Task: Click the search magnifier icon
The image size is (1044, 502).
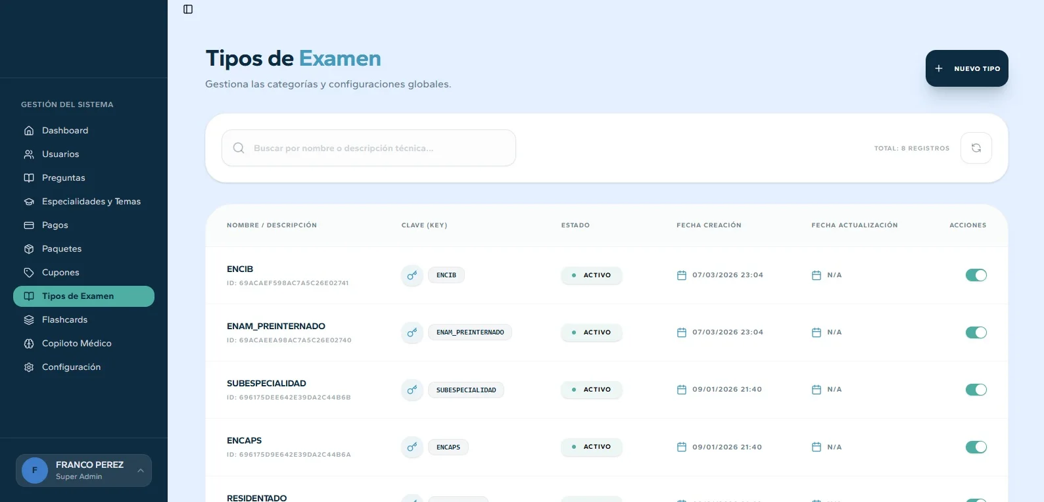Action: pos(239,148)
